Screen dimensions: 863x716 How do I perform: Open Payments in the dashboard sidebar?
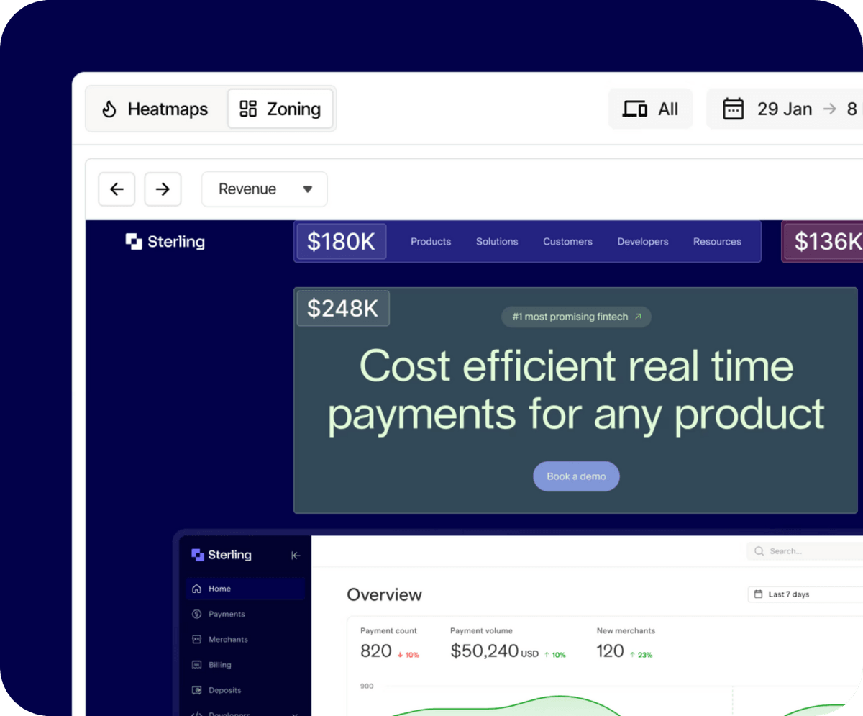[245, 614]
